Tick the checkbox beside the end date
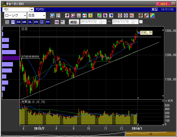The width and height of the screenshot is (177, 137). click(x=141, y=22)
